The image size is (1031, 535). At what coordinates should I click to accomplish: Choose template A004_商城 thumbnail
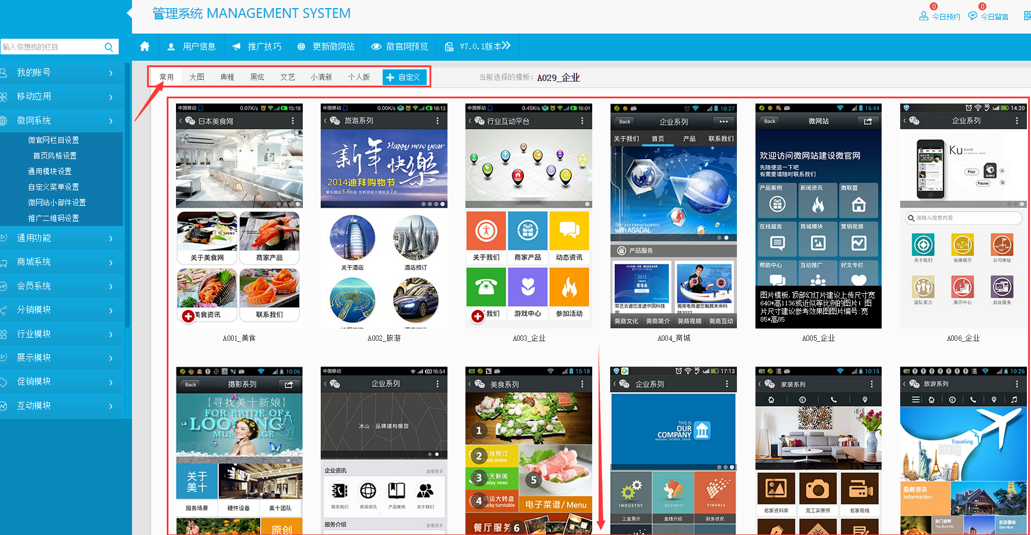pyautogui.click(x=673, y=216)
